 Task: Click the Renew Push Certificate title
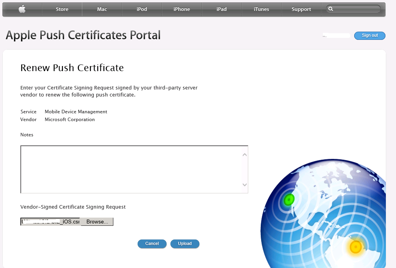pos(72,68)
